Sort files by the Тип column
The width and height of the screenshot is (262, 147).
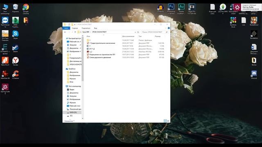click(x=140, y=36)
